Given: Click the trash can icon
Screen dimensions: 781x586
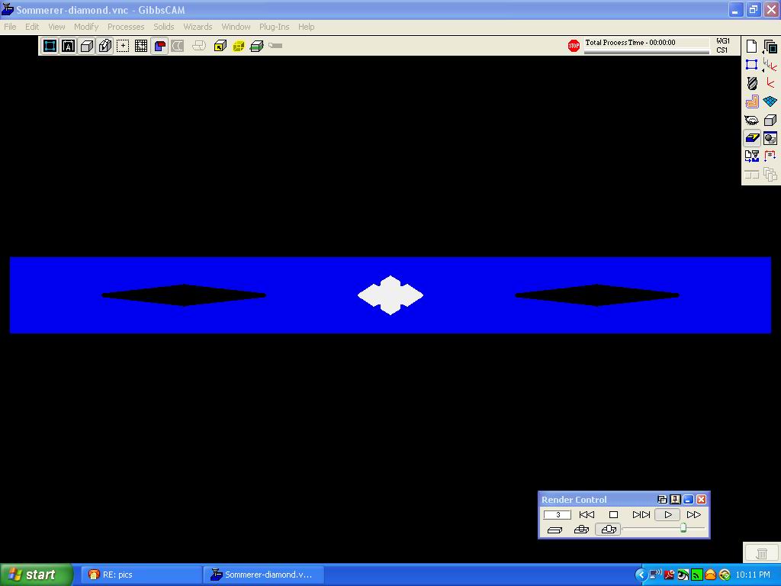Looking at the screenshot, I should 761,553.
